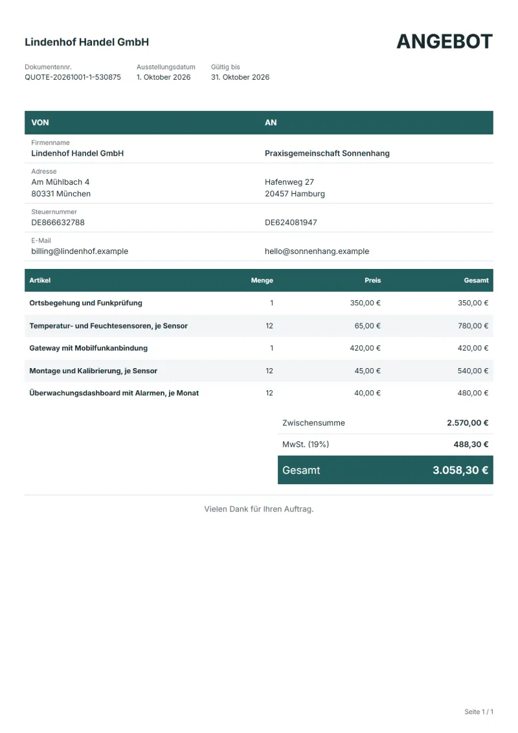Image resolution: width=518 pixels, height=733 pixels.
Task: Select the Gateway mit Mobilfunkanbindung item
Action: click(88, 348)
